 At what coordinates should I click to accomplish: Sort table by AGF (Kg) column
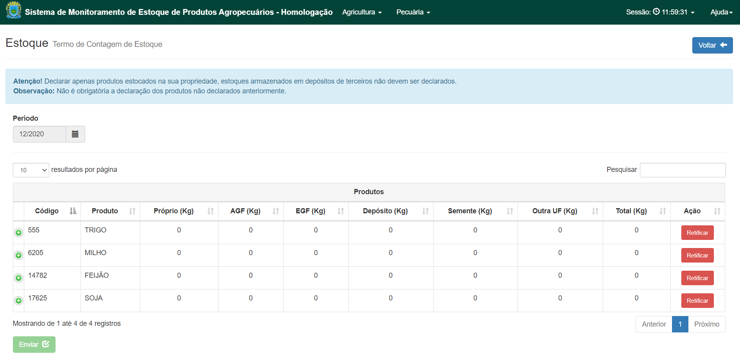point(251,211)
